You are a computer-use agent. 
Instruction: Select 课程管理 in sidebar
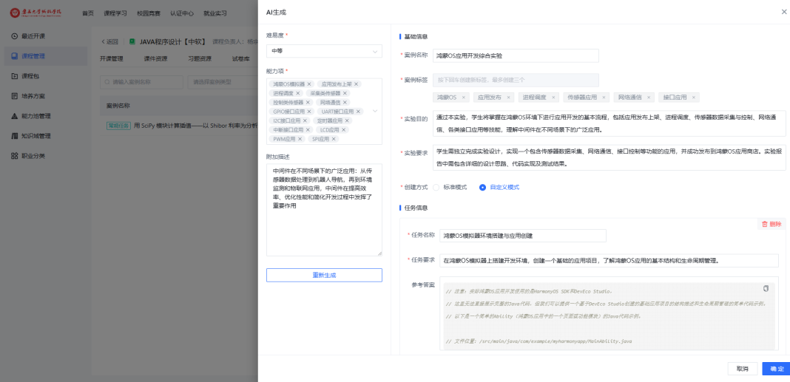click(x=45, y=56)
